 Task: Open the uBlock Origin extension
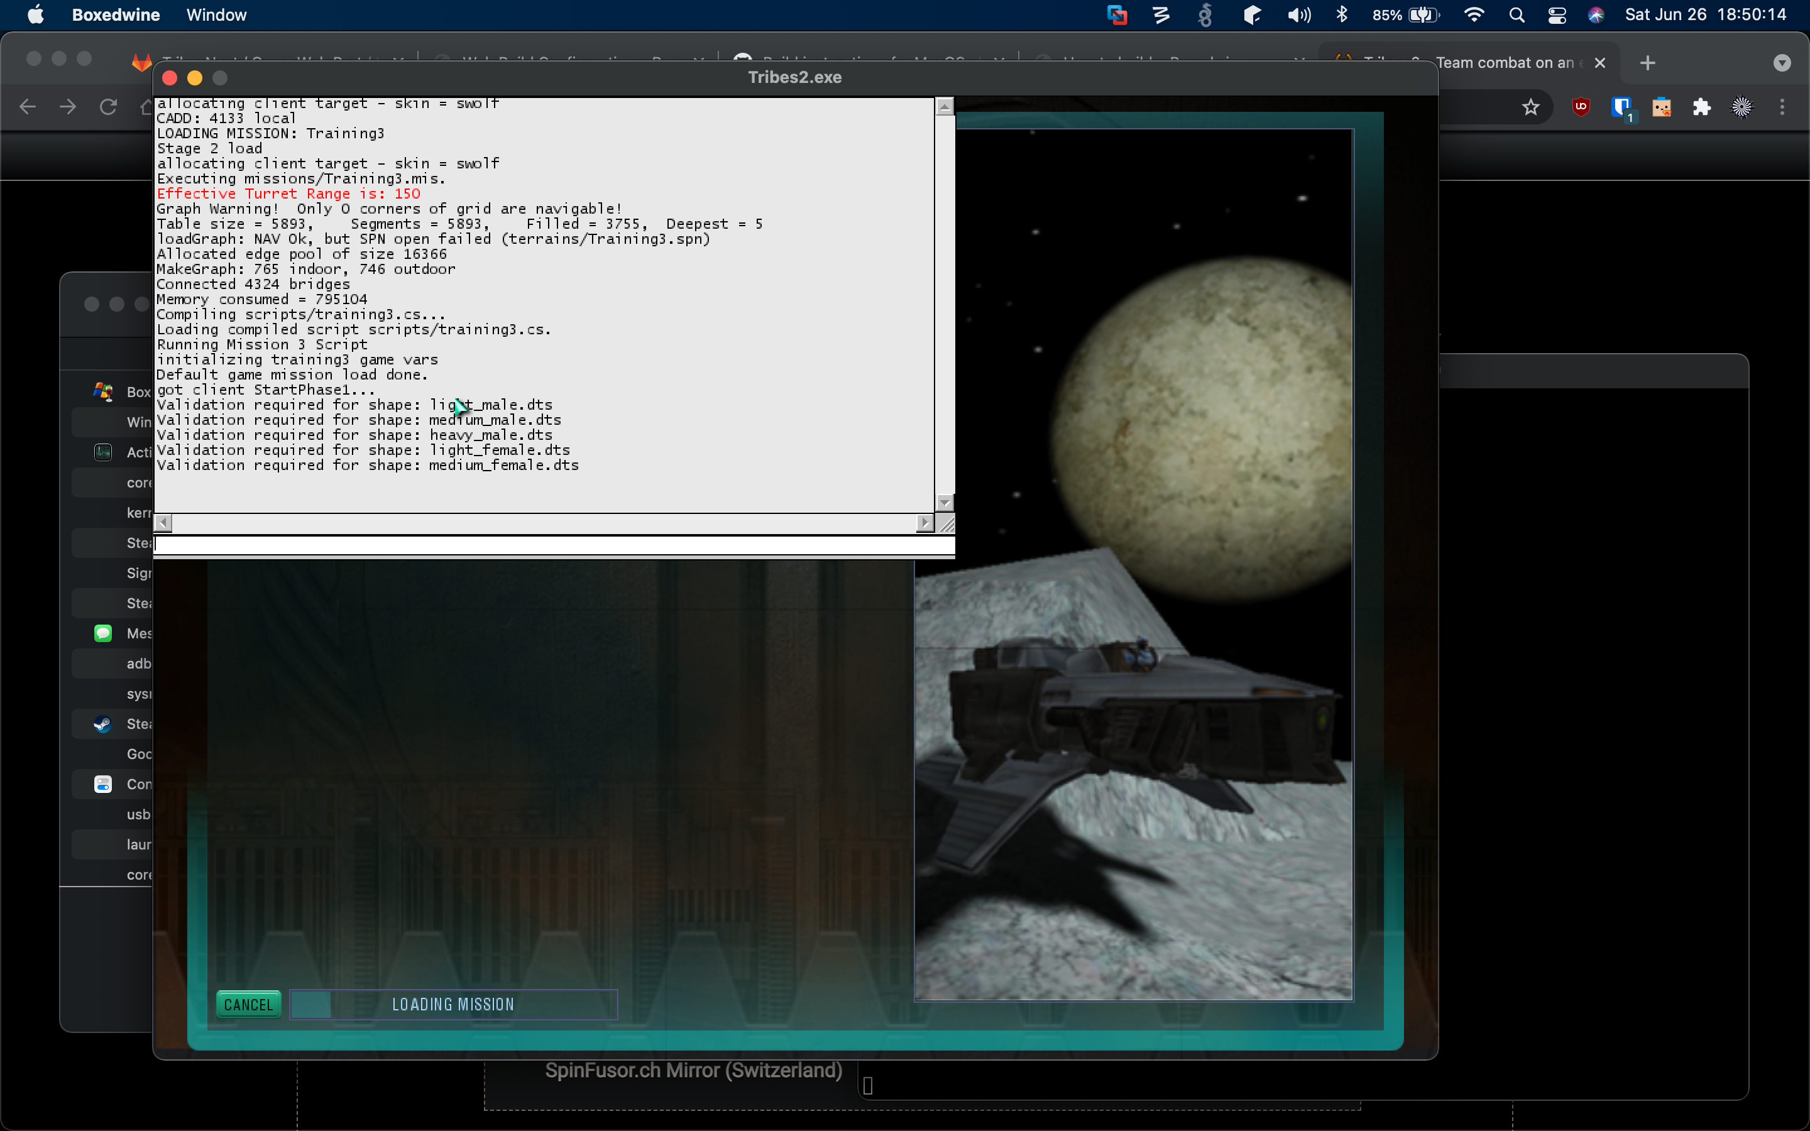pyautogui.click(x=1581, y=107)
